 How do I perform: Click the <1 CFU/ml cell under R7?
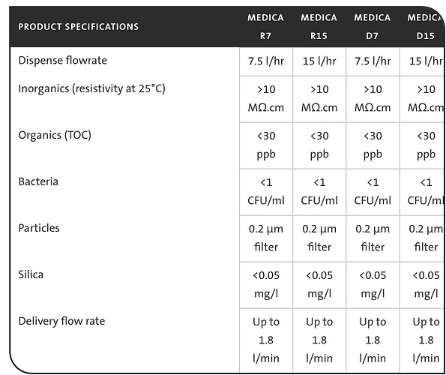[266, 191]
